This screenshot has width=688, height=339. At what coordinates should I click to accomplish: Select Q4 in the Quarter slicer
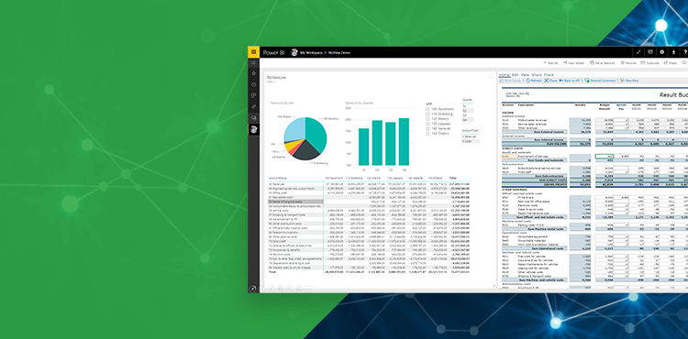[x=468, y=120]
